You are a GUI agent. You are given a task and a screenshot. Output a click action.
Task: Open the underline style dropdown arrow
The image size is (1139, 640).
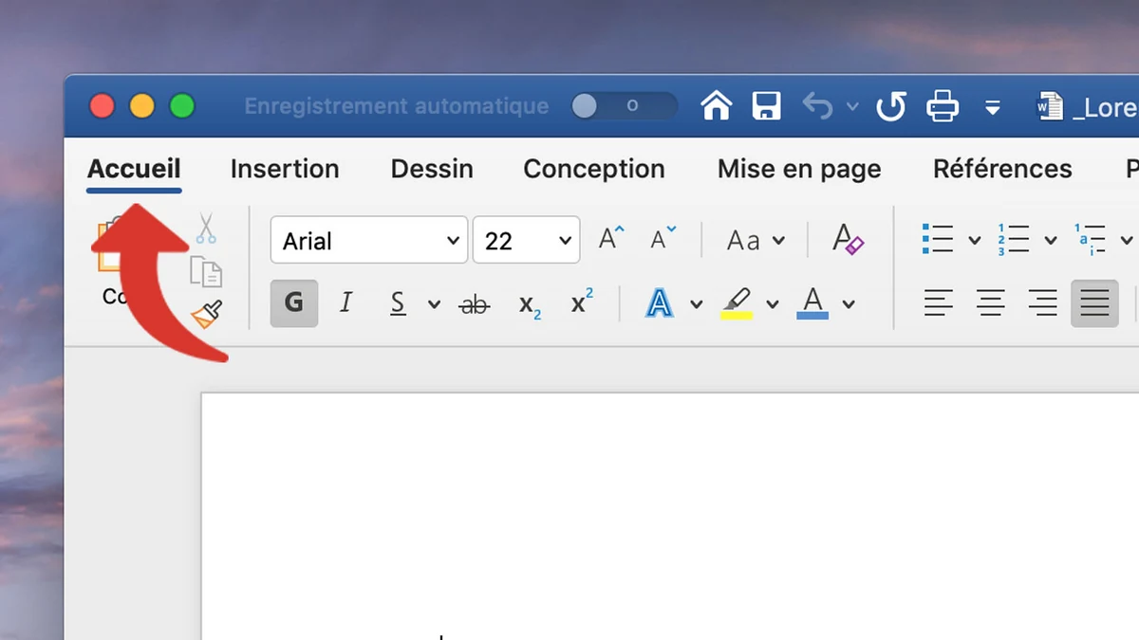(x=433, y=303)
